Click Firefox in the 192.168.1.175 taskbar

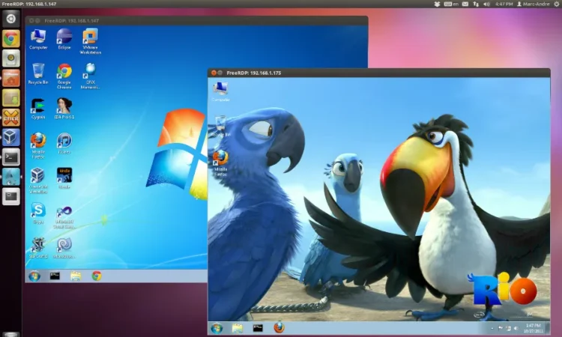click(x=279, y=328)
